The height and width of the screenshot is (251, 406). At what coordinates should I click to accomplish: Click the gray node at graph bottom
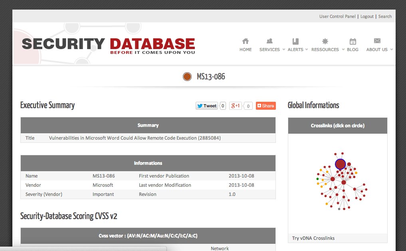coord(339,209)
